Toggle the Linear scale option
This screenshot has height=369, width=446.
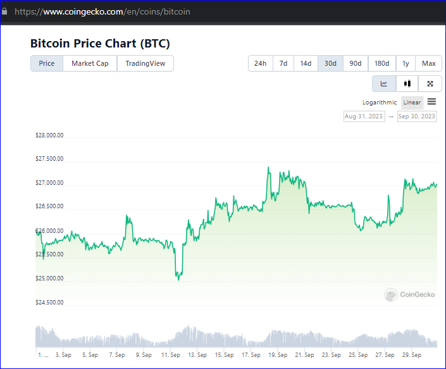point(412,103)
